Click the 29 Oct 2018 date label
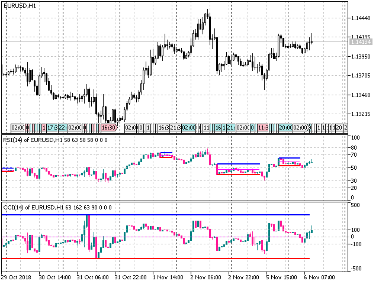 [17, 277]
